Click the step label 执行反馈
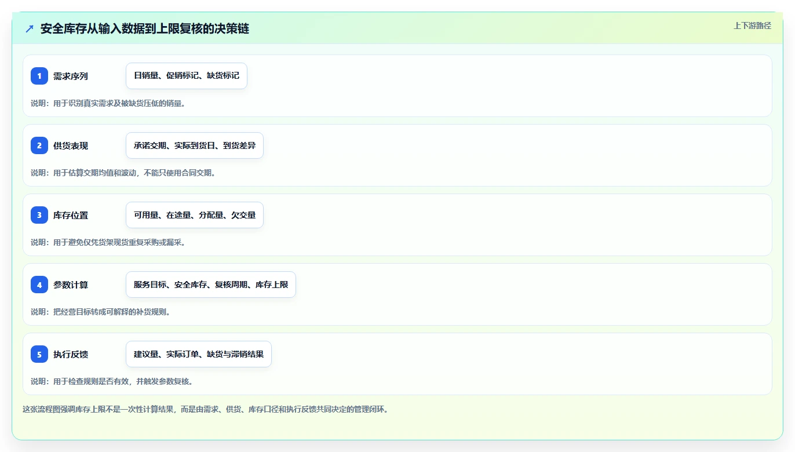 (x=71, y=354)
